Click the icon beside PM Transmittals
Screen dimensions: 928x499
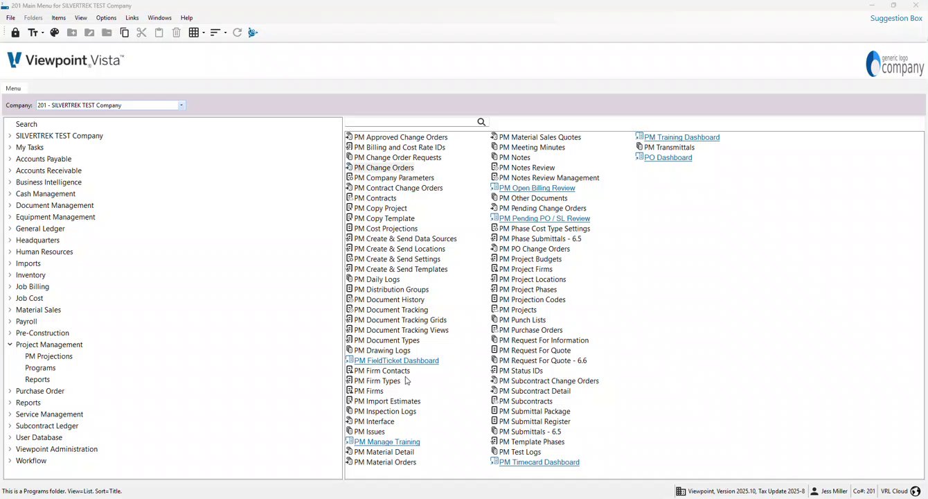[639, 147]
